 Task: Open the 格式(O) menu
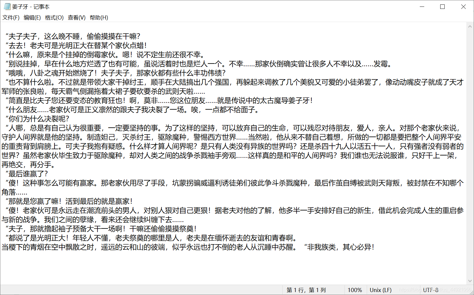pos(54,17)
